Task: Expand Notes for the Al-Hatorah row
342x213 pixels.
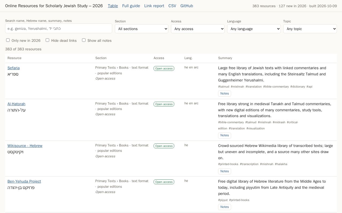Action: click(x=224, y=135)
